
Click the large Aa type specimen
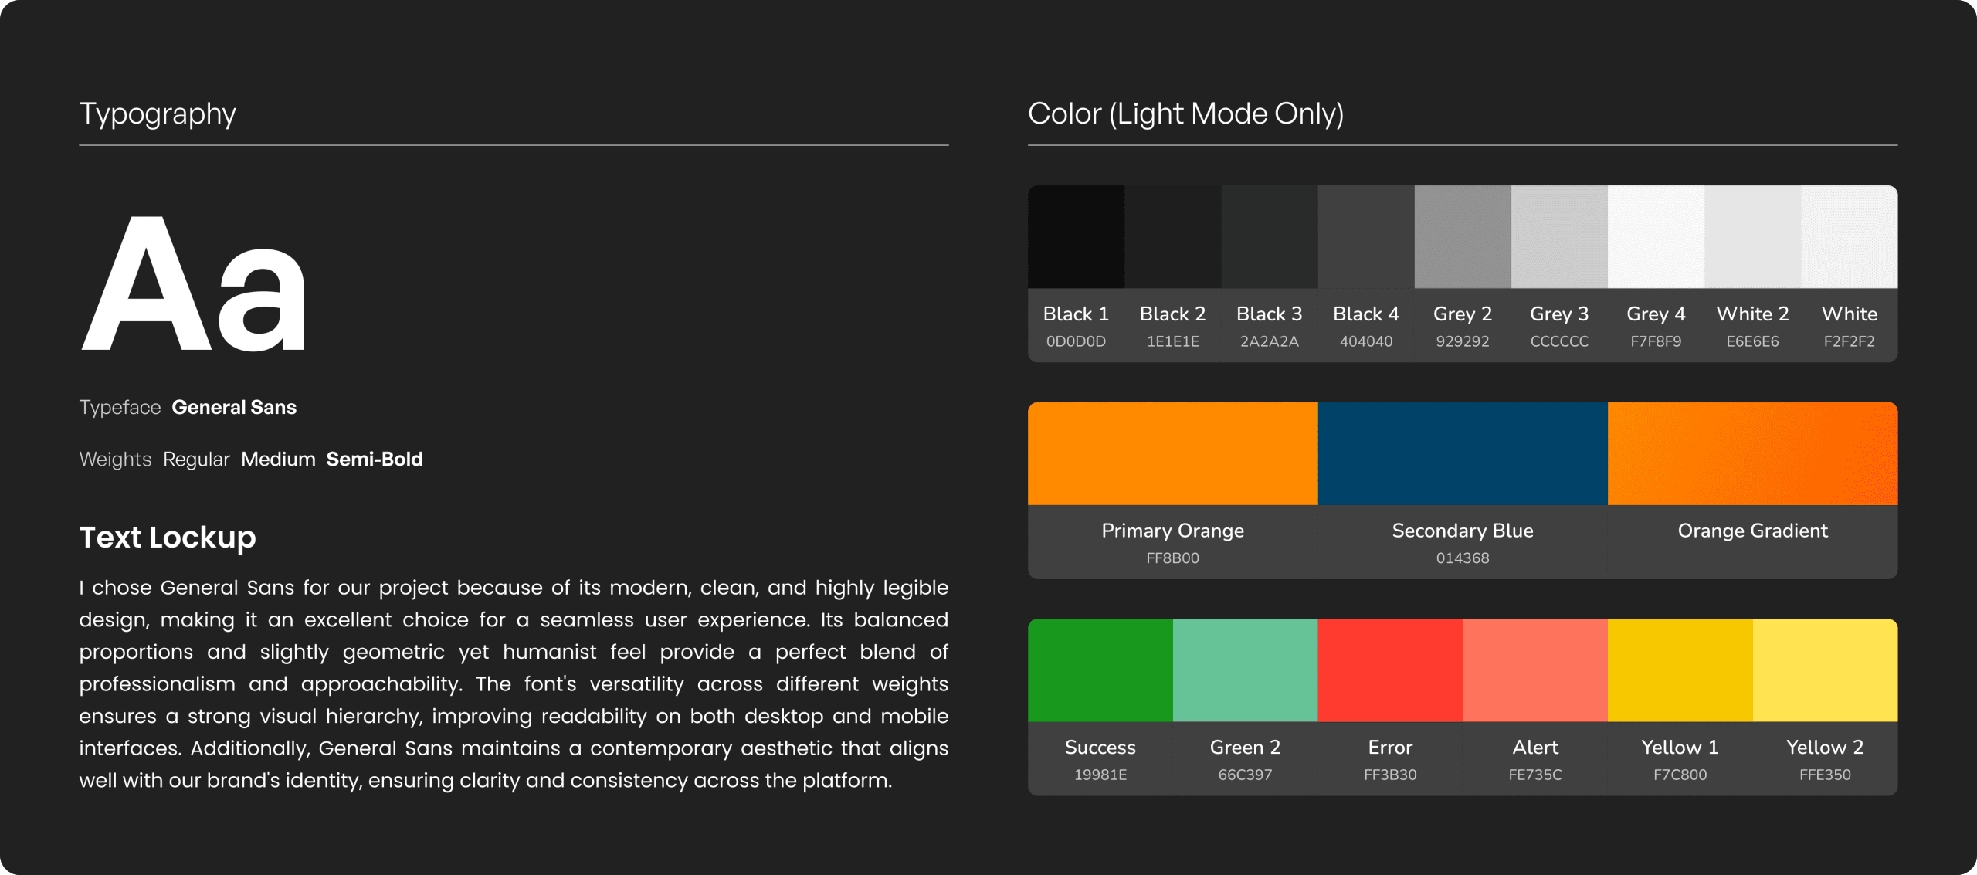[194, 284]
